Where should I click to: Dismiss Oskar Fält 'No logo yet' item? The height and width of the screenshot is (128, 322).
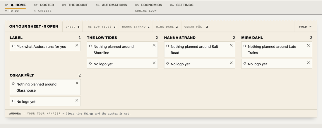[77, 100]
